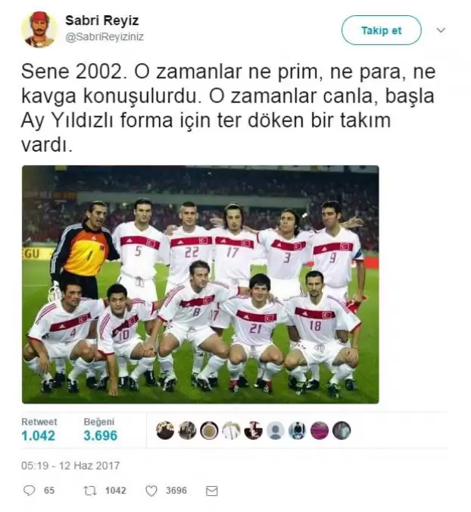Viewport: 471px width, 512px height.
Task: Click the last liker avatar in row
Action: 342,430
